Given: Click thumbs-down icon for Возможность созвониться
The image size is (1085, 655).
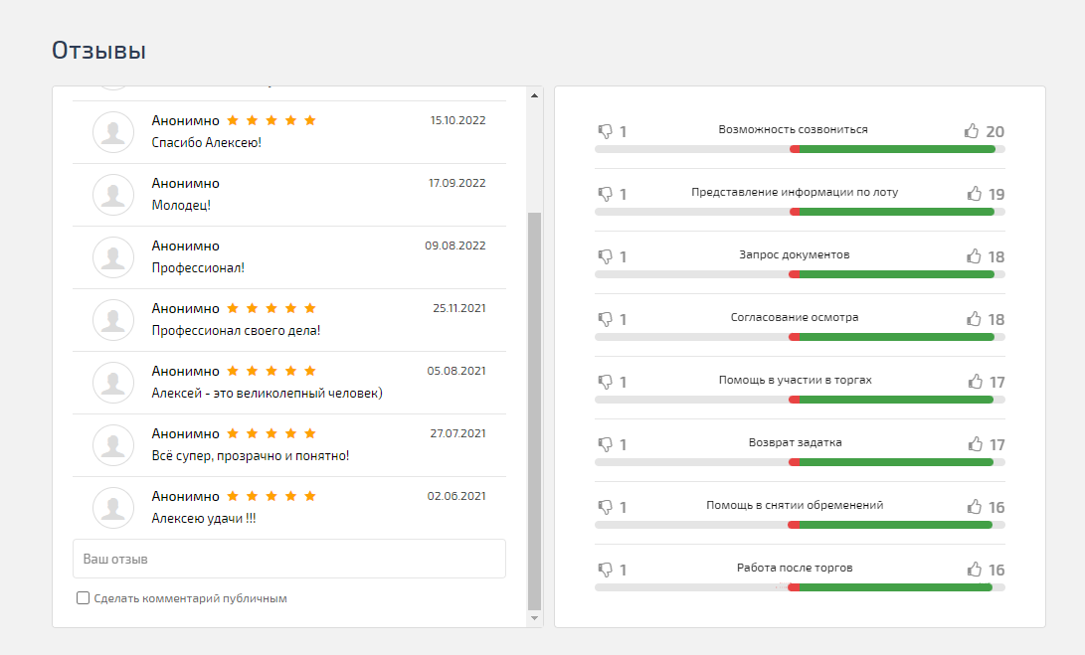Looking at the screenshot, I should point(605,131).
